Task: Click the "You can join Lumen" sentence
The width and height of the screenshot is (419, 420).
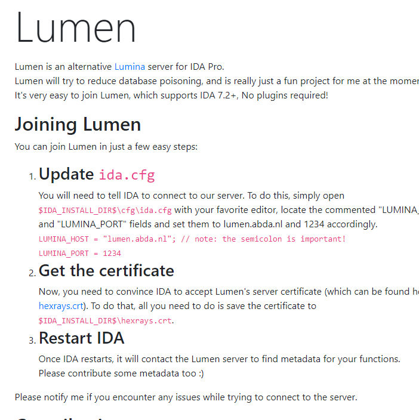Action: pyautogui.click(x=106, y=147)
